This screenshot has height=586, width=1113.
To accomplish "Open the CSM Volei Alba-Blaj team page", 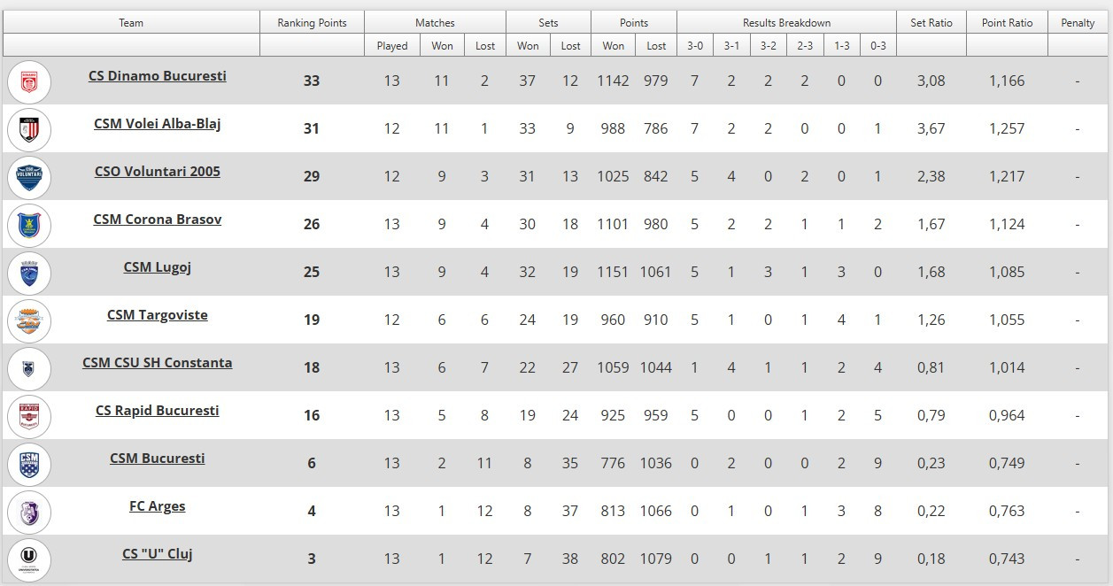I will (x=157, y=124).
